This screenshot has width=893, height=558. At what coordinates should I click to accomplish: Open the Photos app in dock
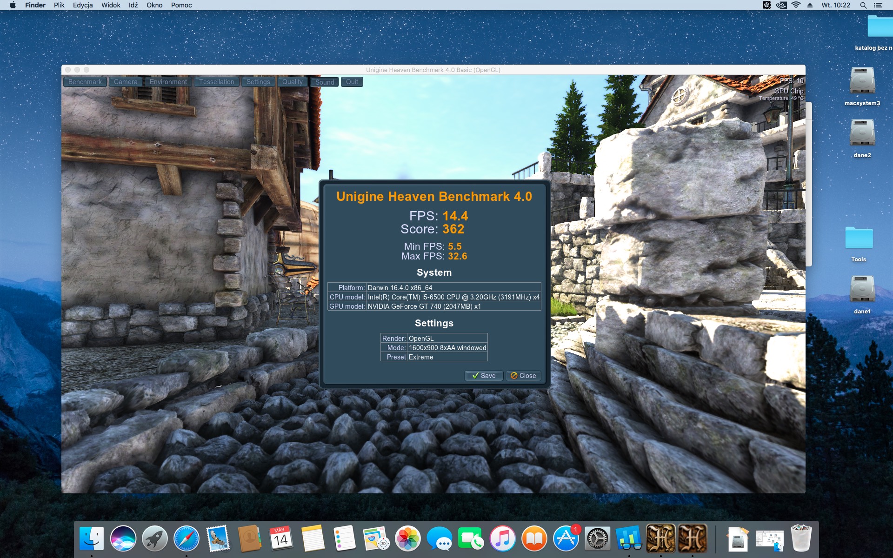[408, 539]
